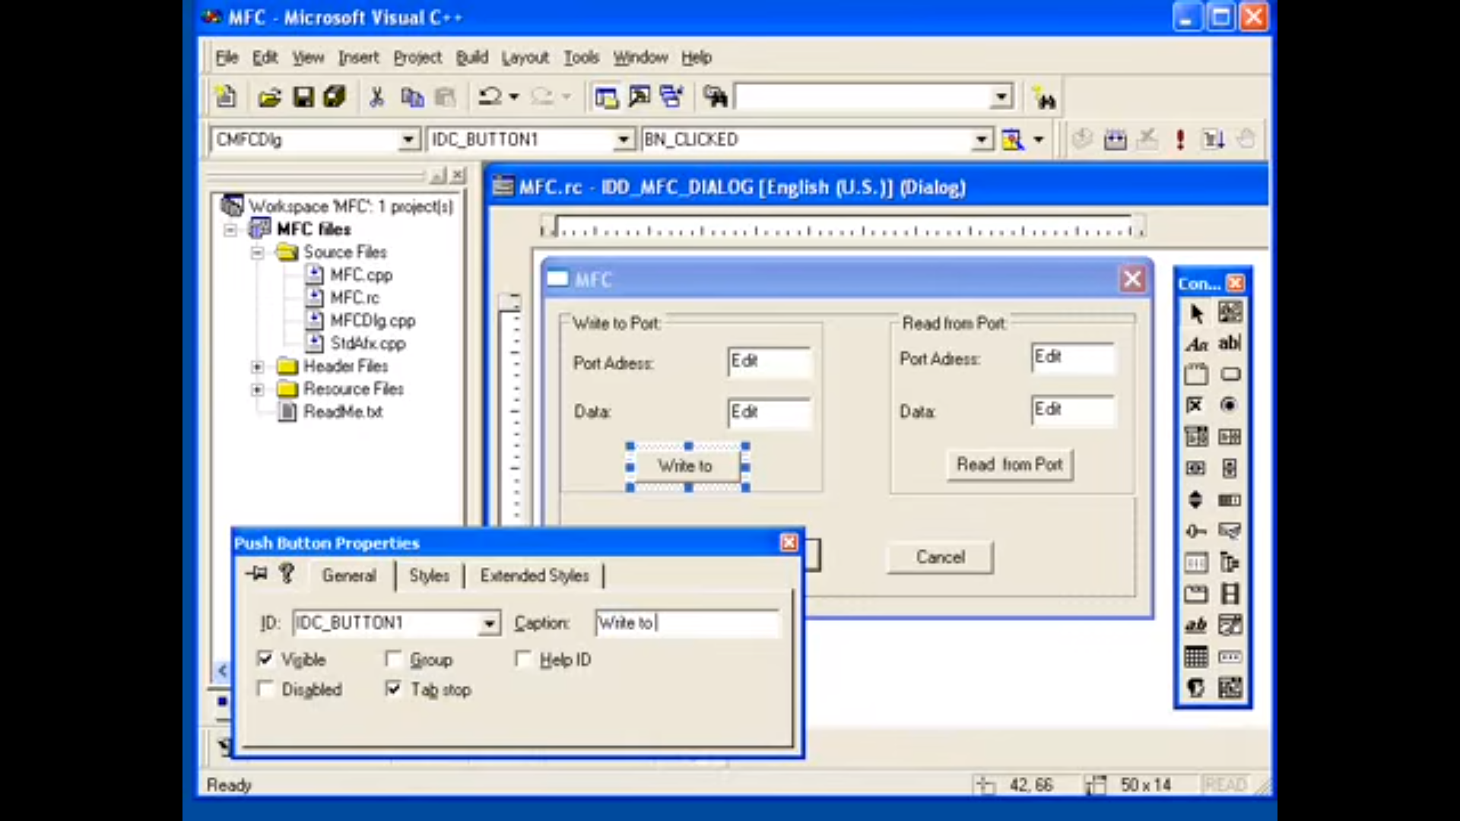Click the Save floppy disk icon

point(303,97)
